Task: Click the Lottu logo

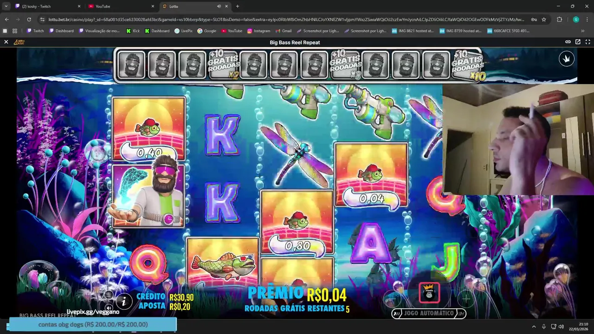Action: click(x=19, y=42)
